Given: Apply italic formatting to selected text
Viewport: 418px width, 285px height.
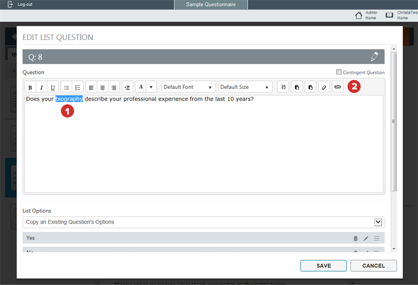Looking at the screenshot, I should pos(42,87).
